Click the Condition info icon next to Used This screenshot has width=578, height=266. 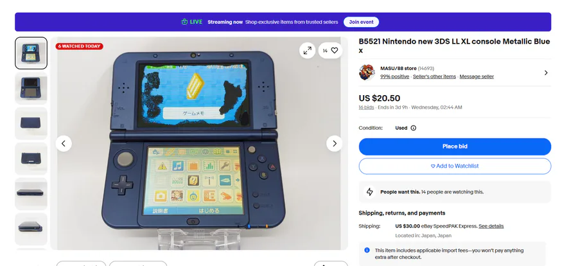coord(413,128)
